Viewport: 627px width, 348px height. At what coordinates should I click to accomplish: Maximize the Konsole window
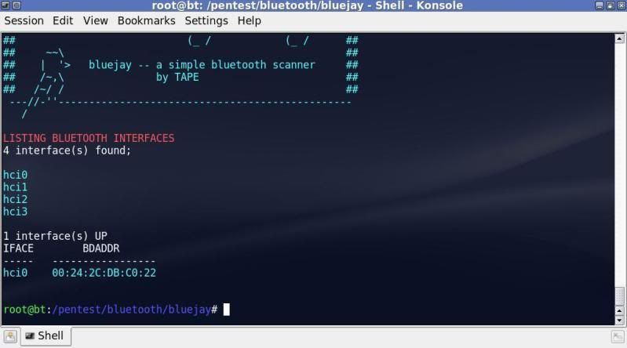click(611, 5)
